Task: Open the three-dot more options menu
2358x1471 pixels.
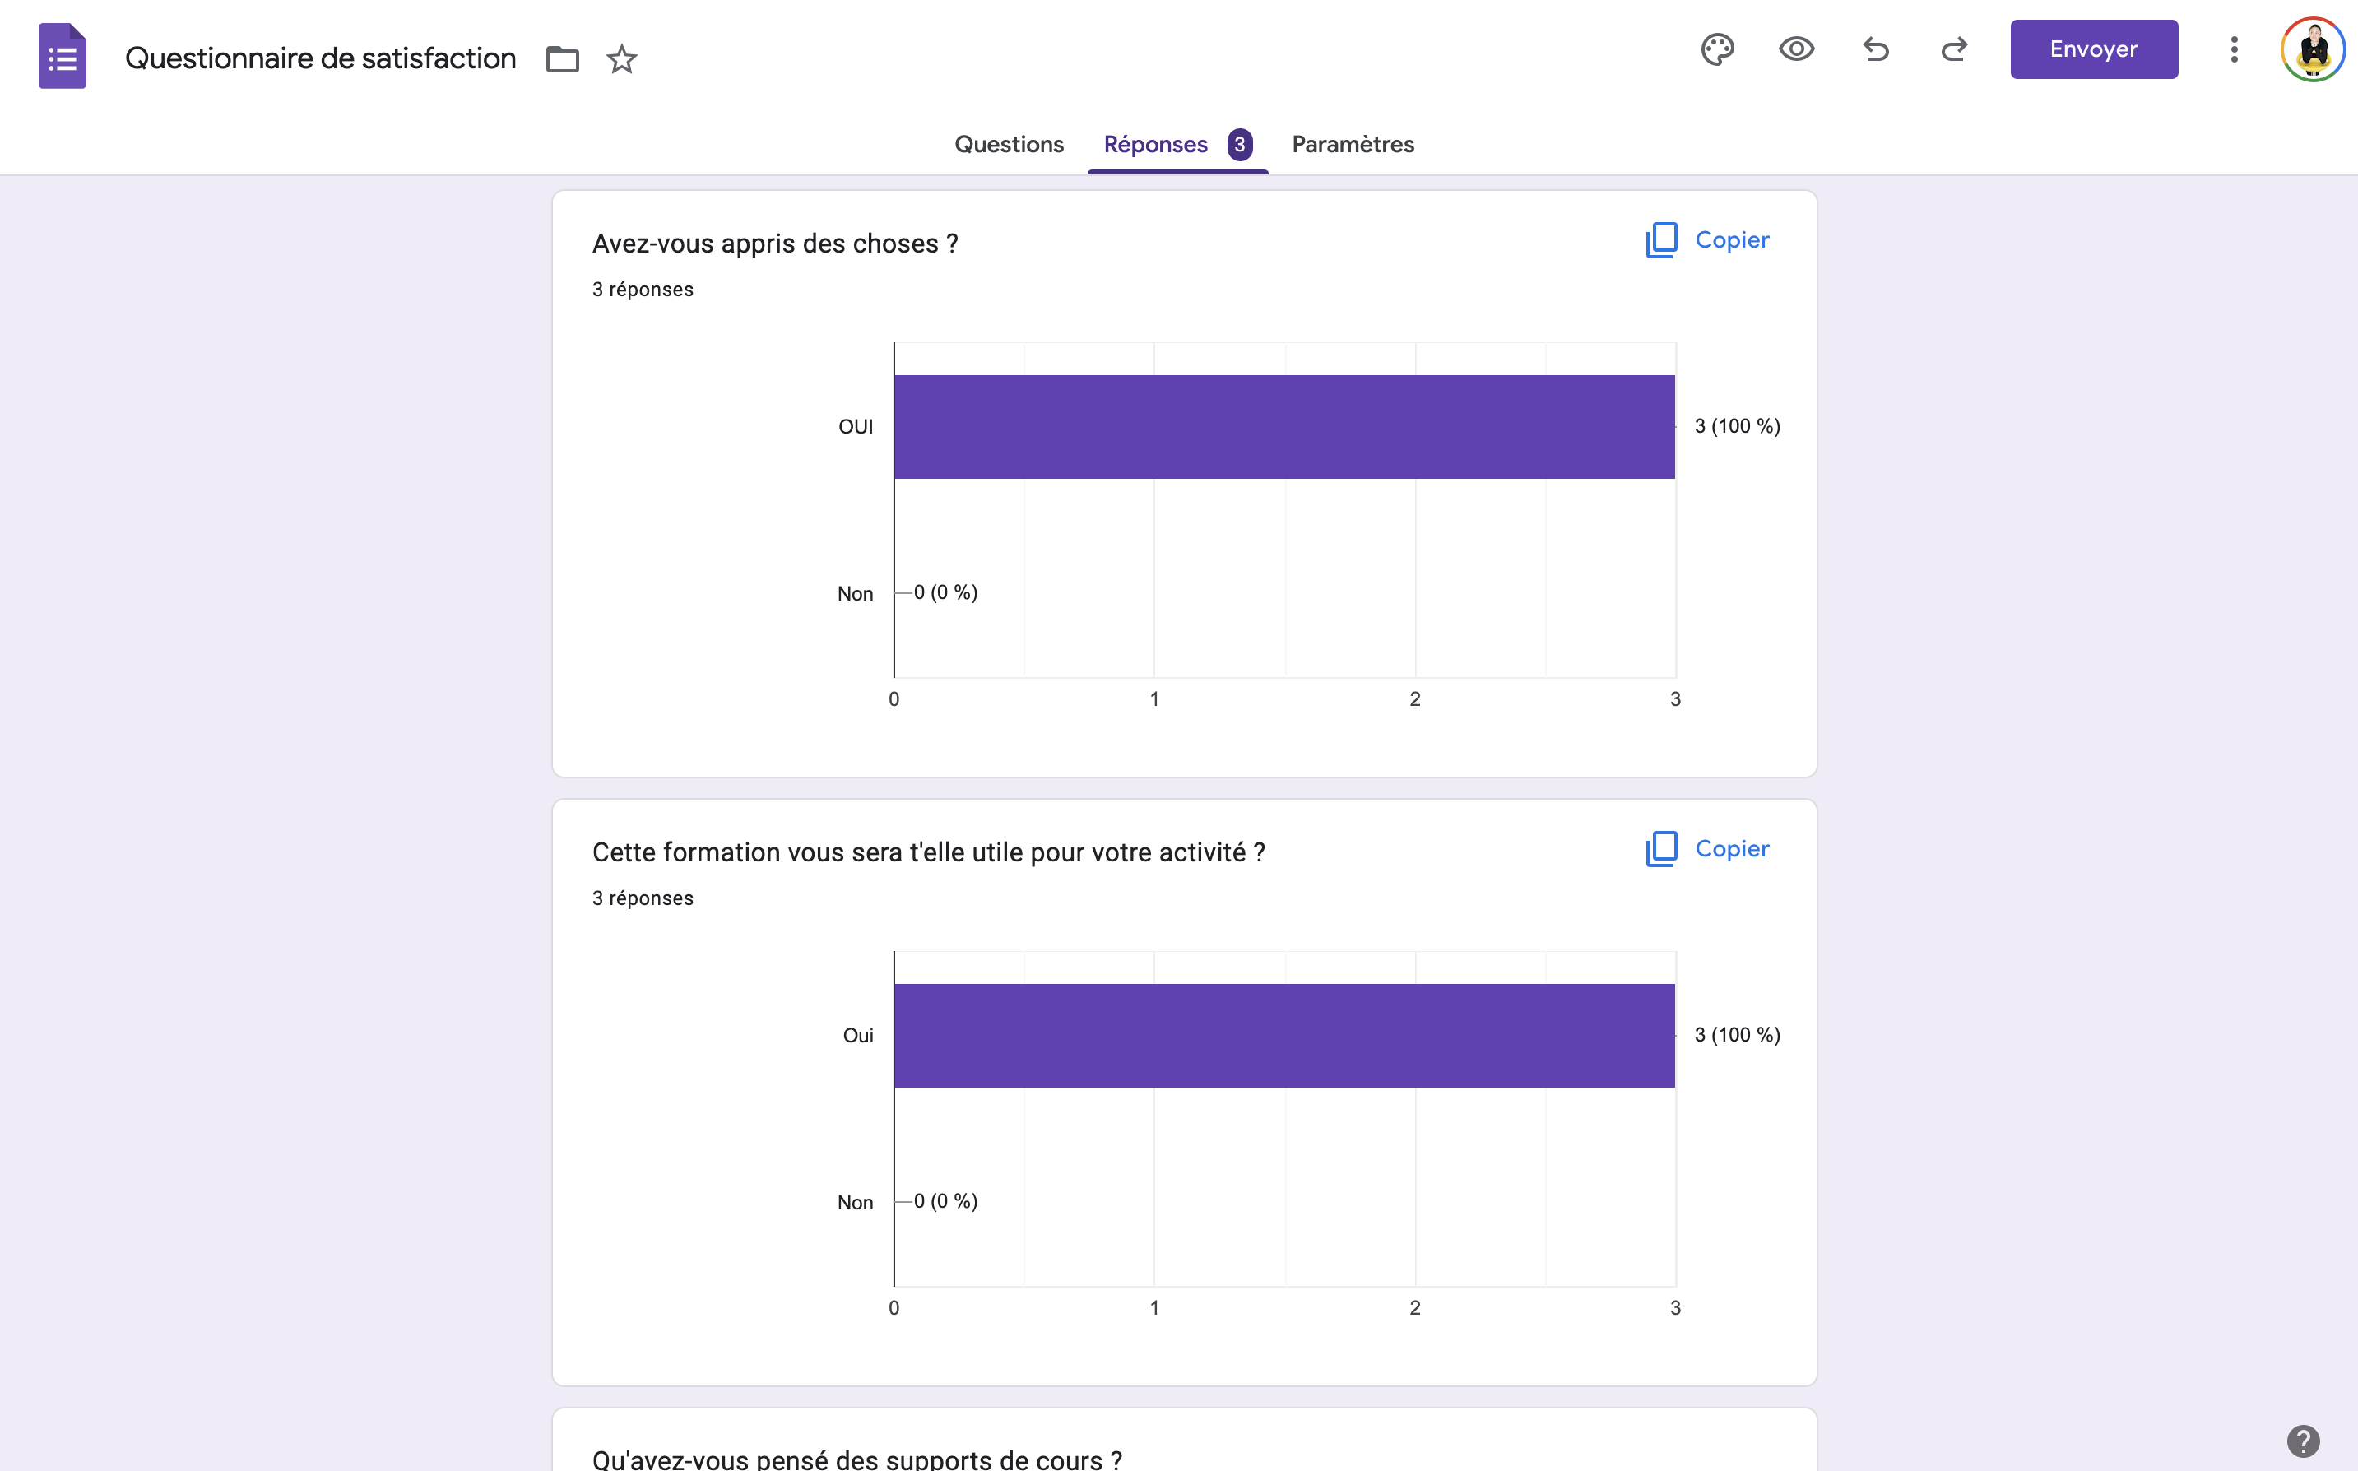Action: tap(2234, 49)
